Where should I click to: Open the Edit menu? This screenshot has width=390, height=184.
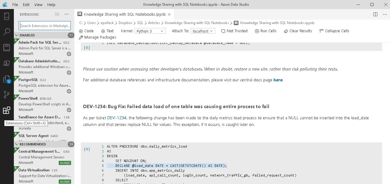click(26, 5)
